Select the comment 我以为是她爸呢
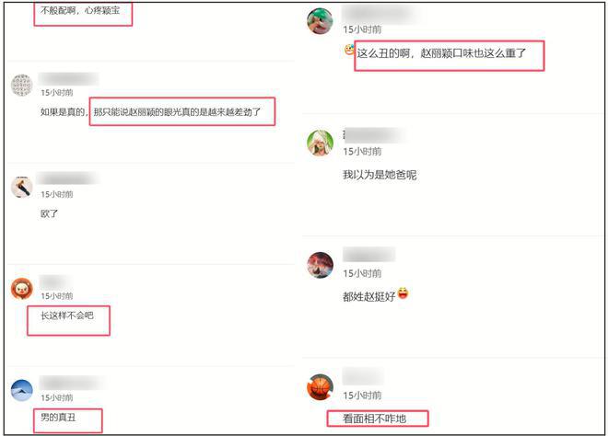Viewport: 608px width, 436px height. click(x=380, y=175)
